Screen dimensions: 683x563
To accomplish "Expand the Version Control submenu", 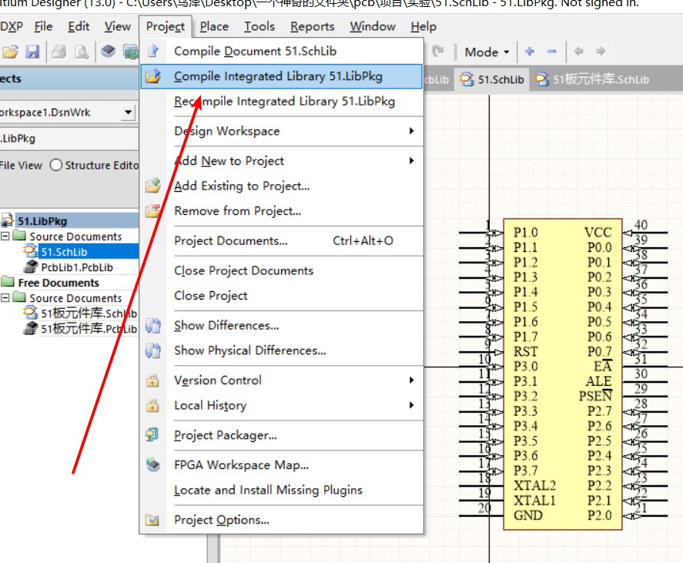I will (411, 380).
